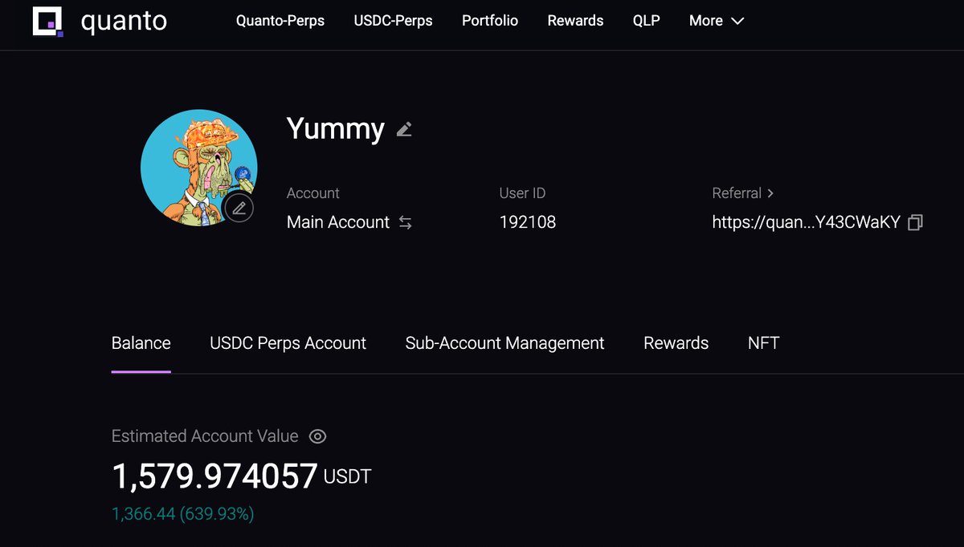964x547 pixels.
Task: Copy the referral link
Action: coord(915,223)
